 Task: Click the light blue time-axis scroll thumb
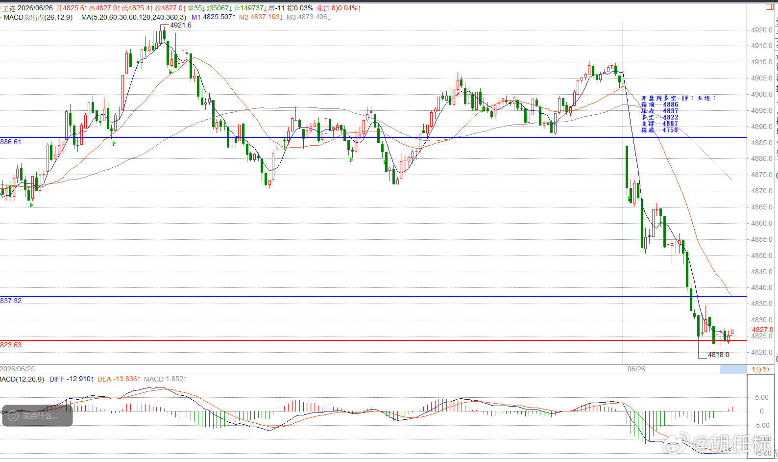coord(733,369)
